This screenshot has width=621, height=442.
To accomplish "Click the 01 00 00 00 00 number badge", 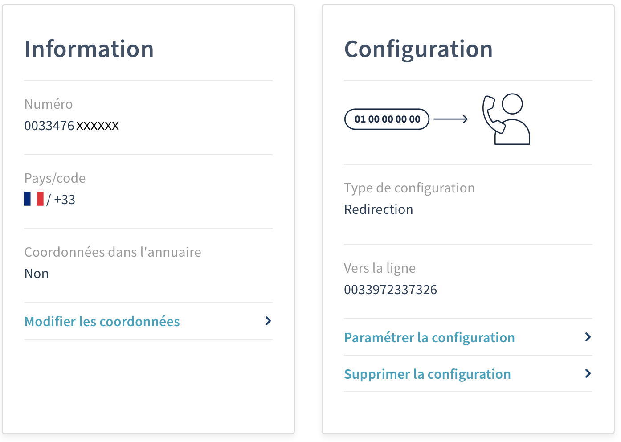I will (387, 119).
